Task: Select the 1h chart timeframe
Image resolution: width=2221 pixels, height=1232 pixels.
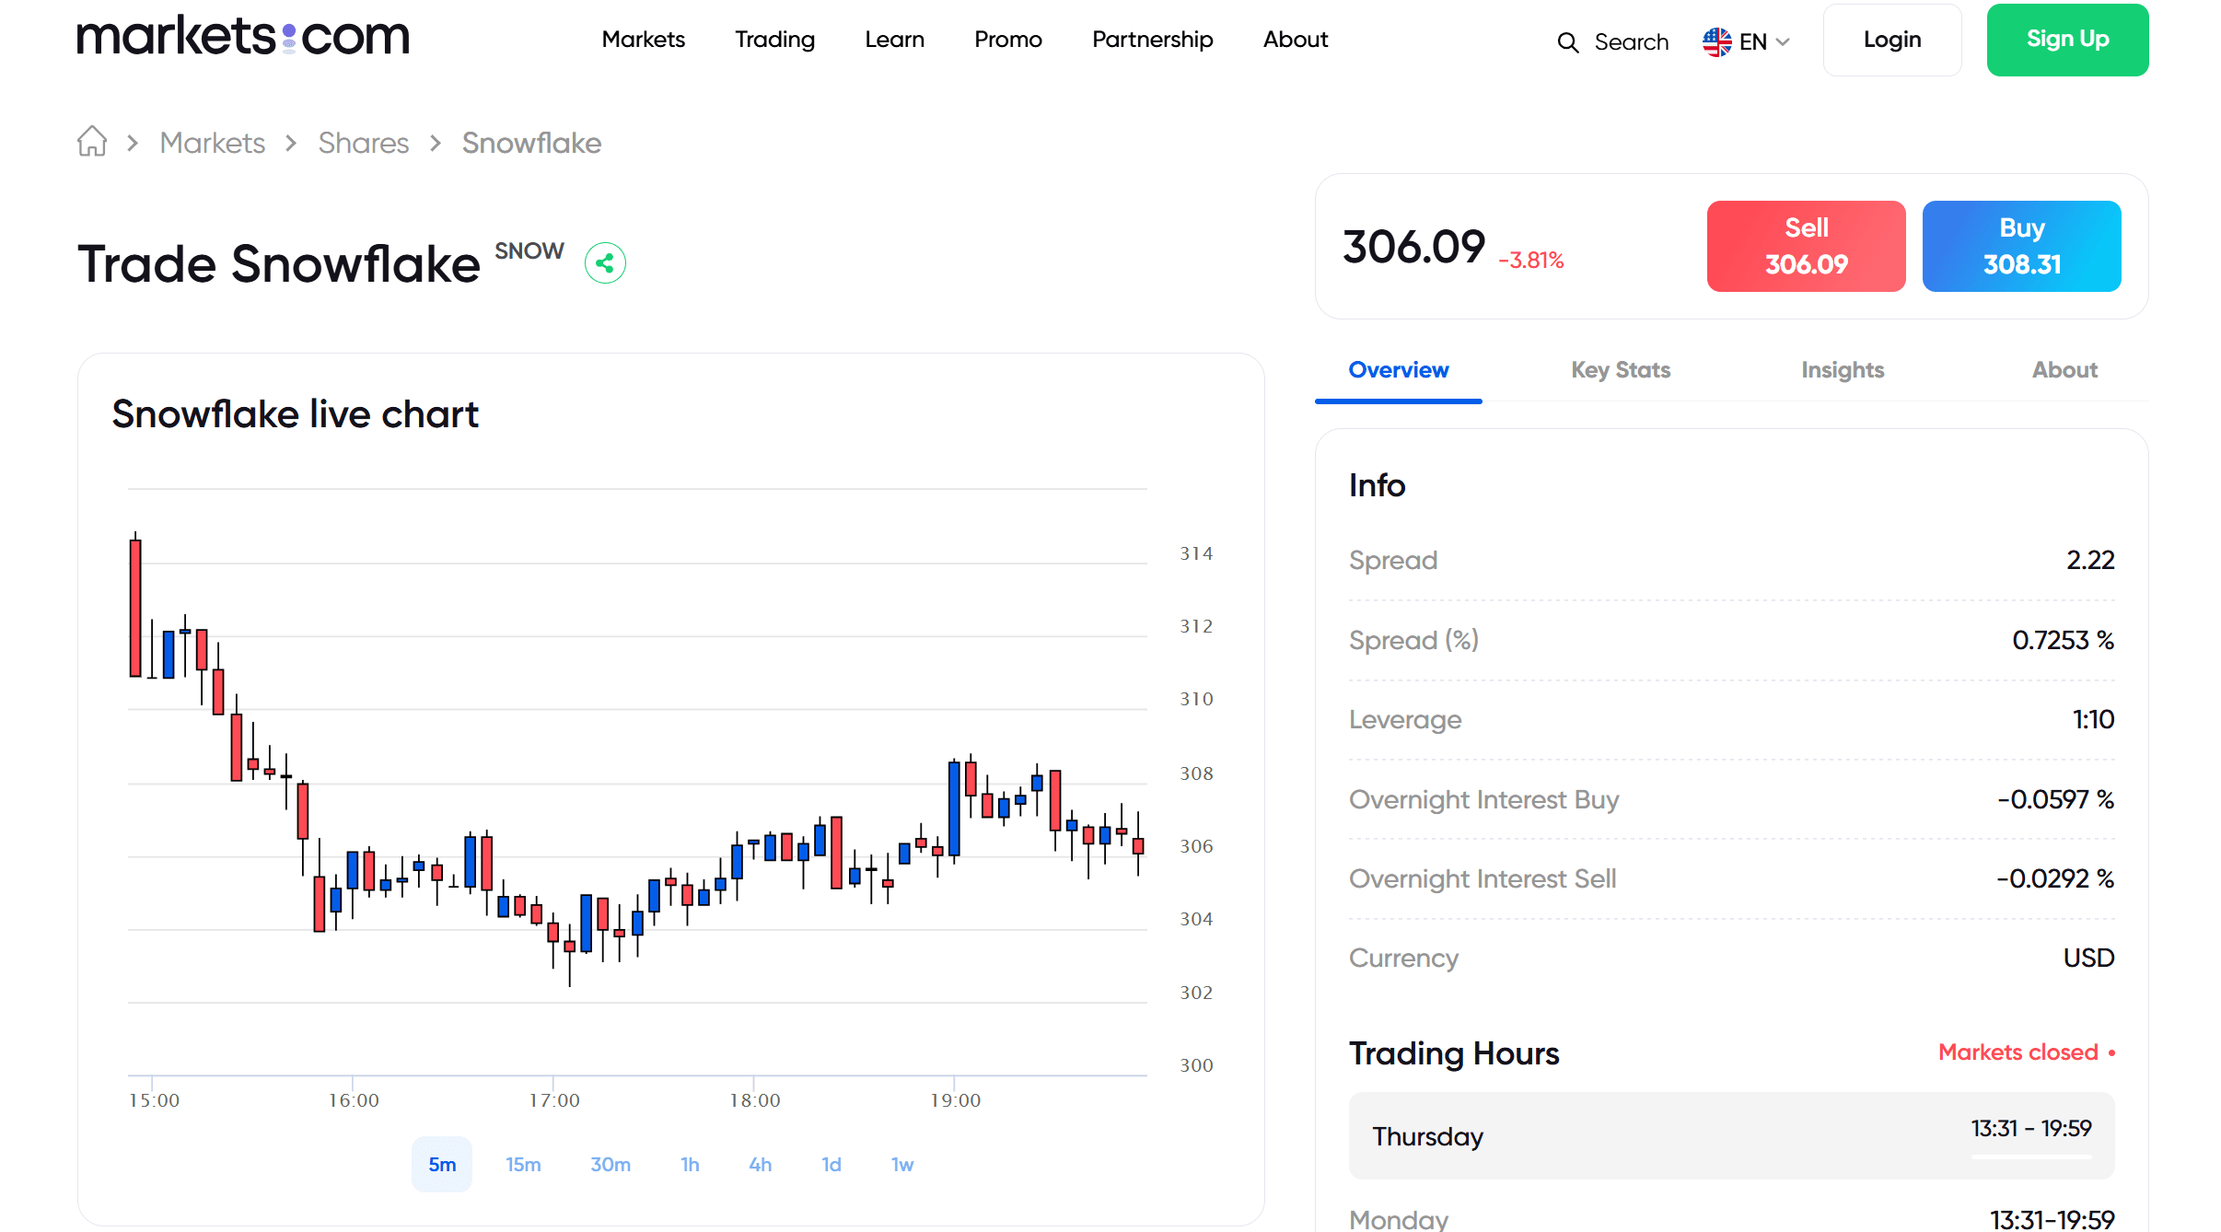Action: pos(690,1165)
